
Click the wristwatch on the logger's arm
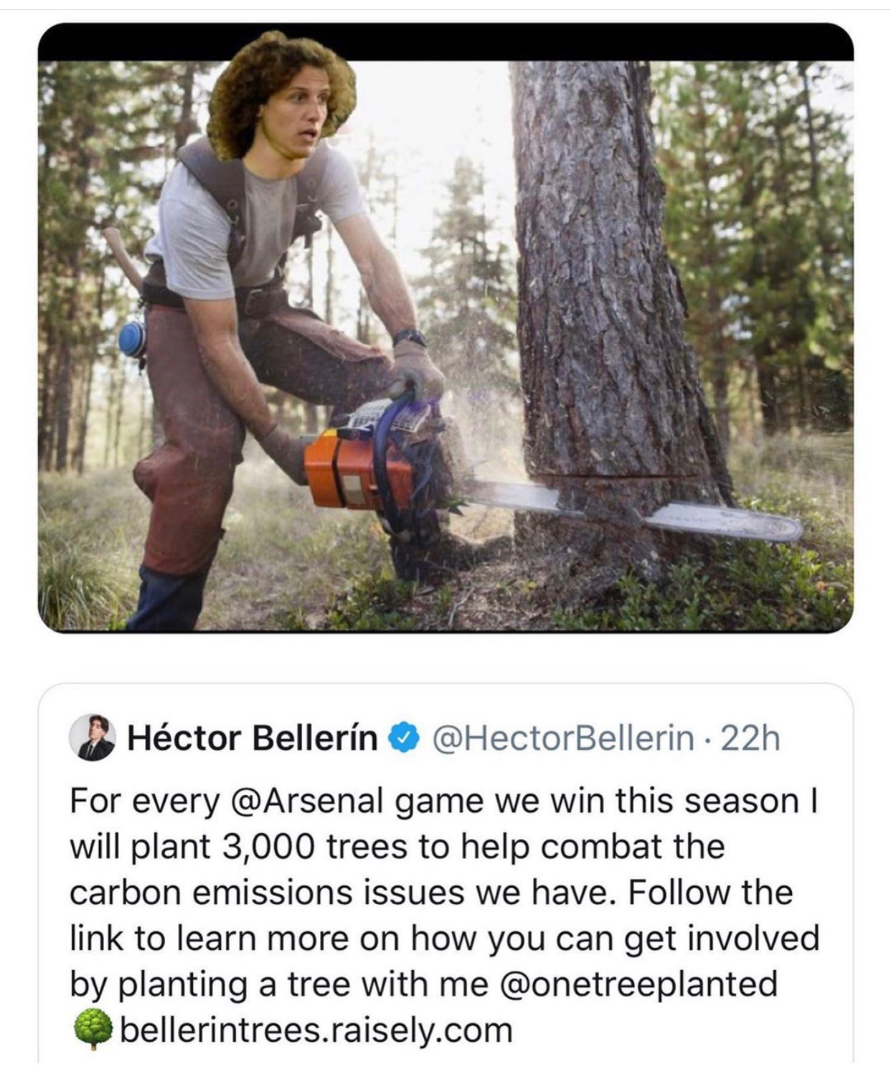pos(410,337)
